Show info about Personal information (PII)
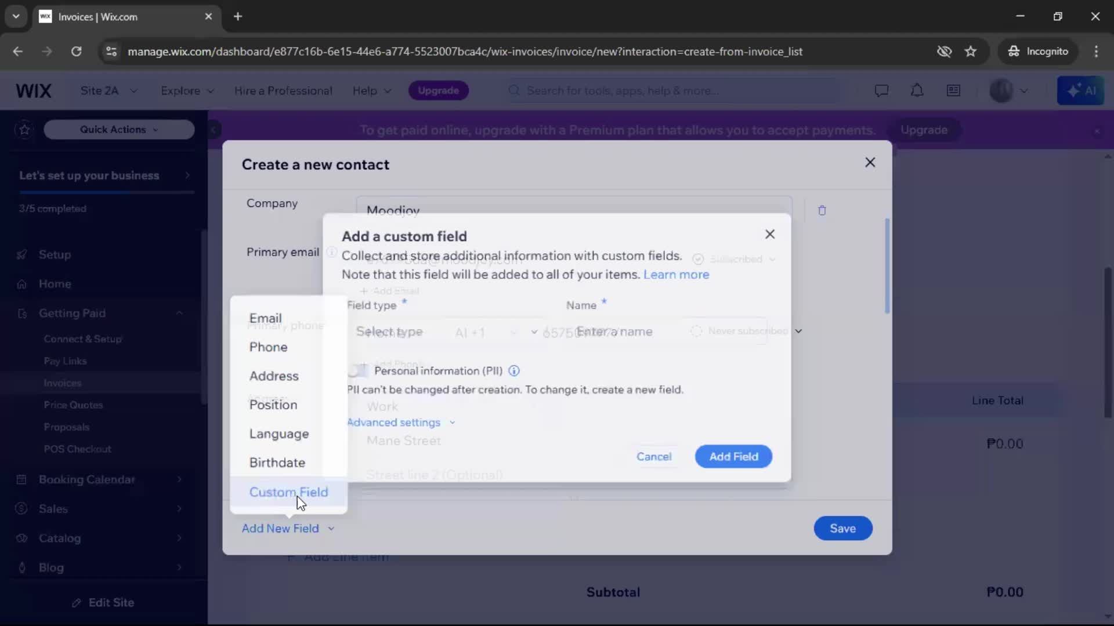 pyautogui.click(x=514, y=371)
